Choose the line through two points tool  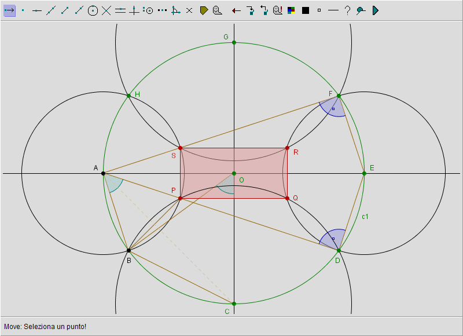(x=51, y=10)
